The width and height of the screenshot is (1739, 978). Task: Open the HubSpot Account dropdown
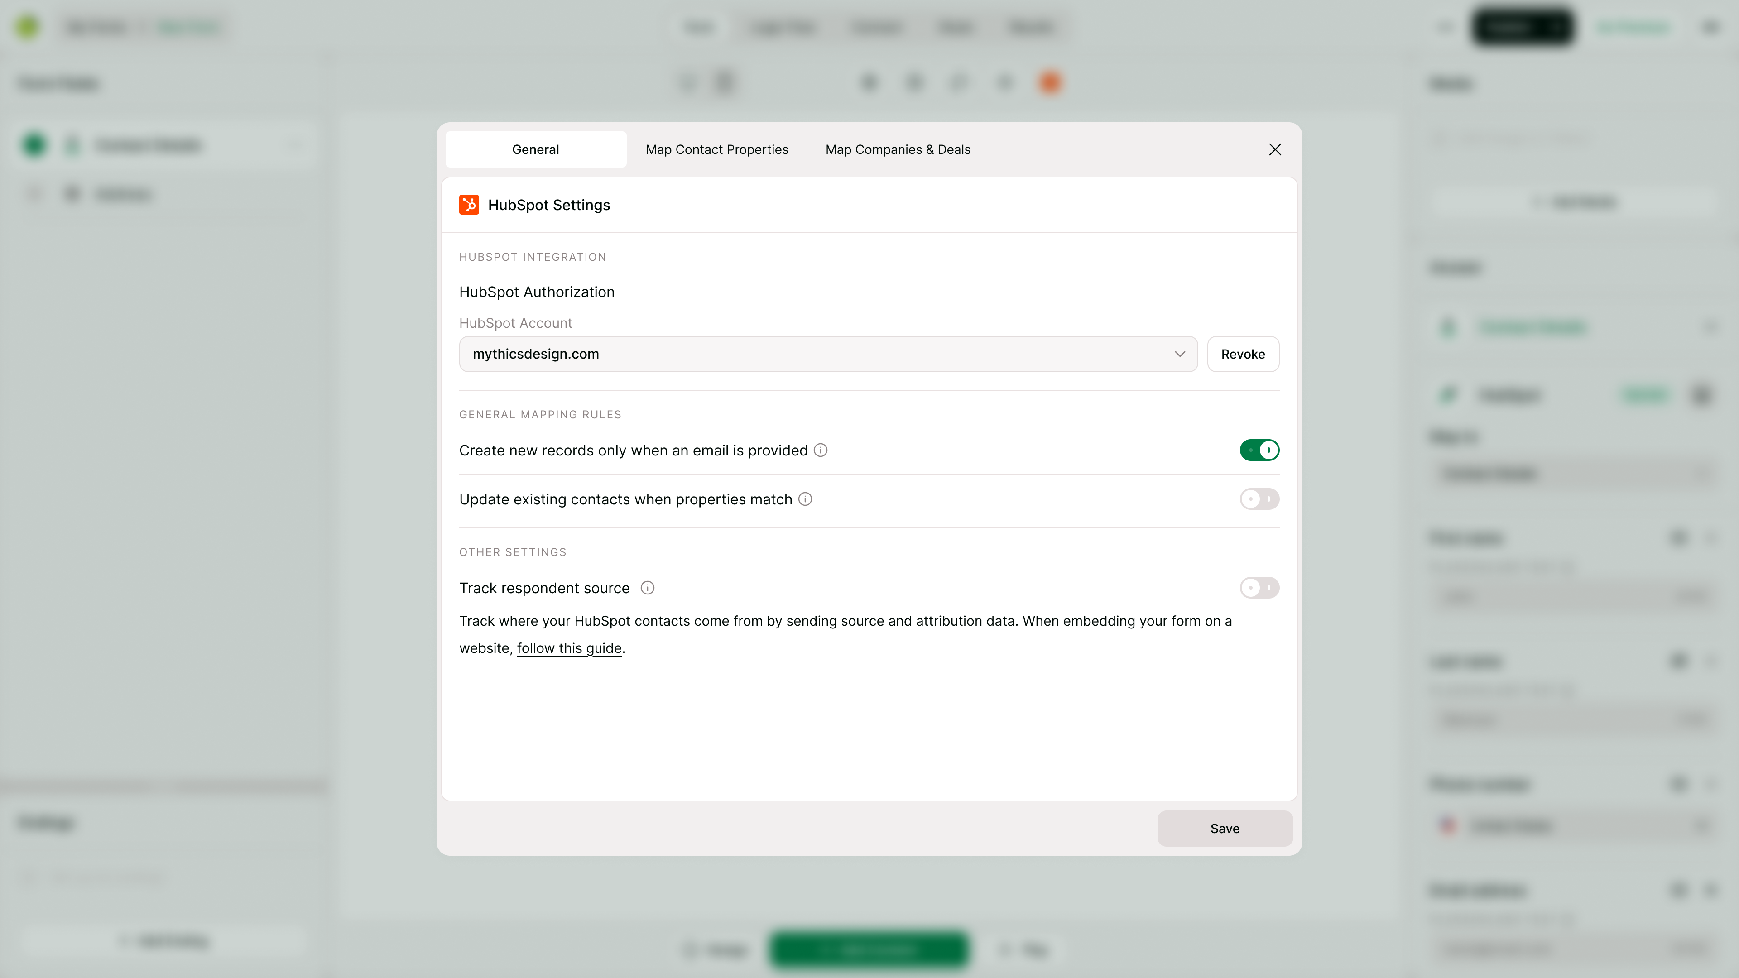pyautogui.click(x=828, y=355)
